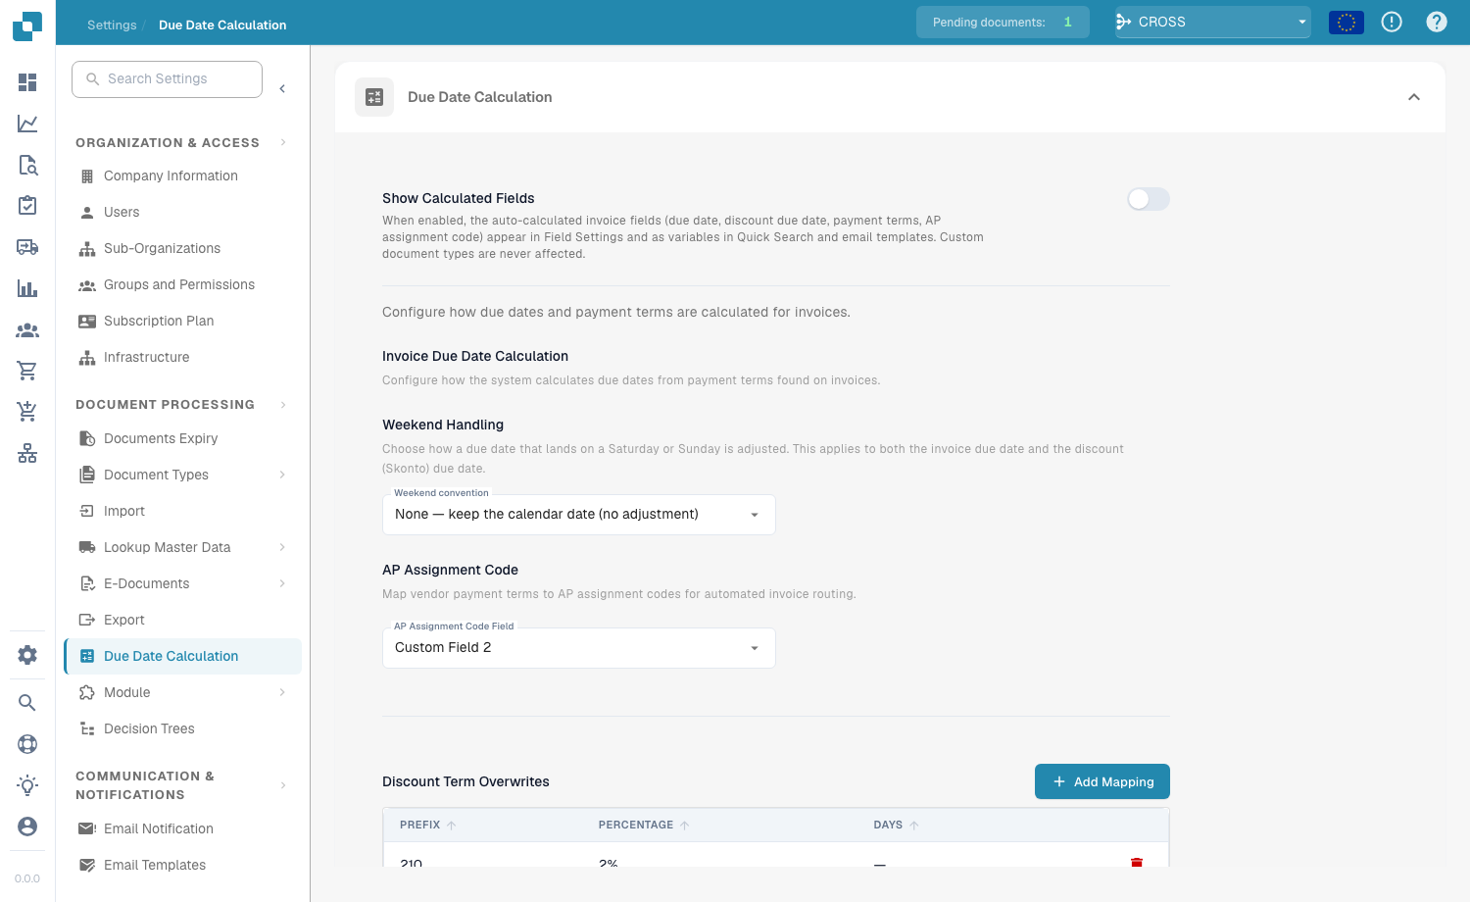Click the Add Mapping button

[1102, 781]
